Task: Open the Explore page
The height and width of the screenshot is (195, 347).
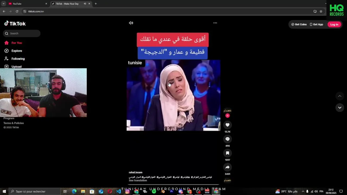Action: point(13,51)
